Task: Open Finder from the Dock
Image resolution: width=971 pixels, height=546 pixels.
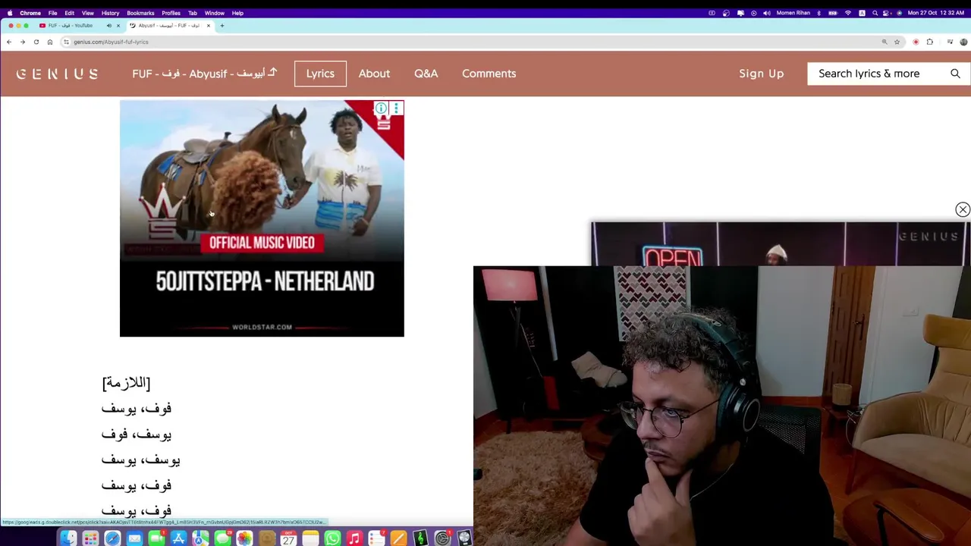Action: 68,538
